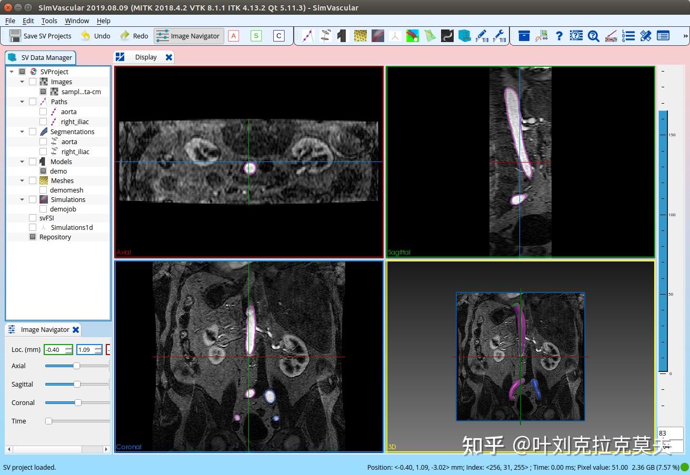The height and width of the screenshot is (475, 690).
Task: Enable the right_iliac path checkbox
Action: click(43, 122)
